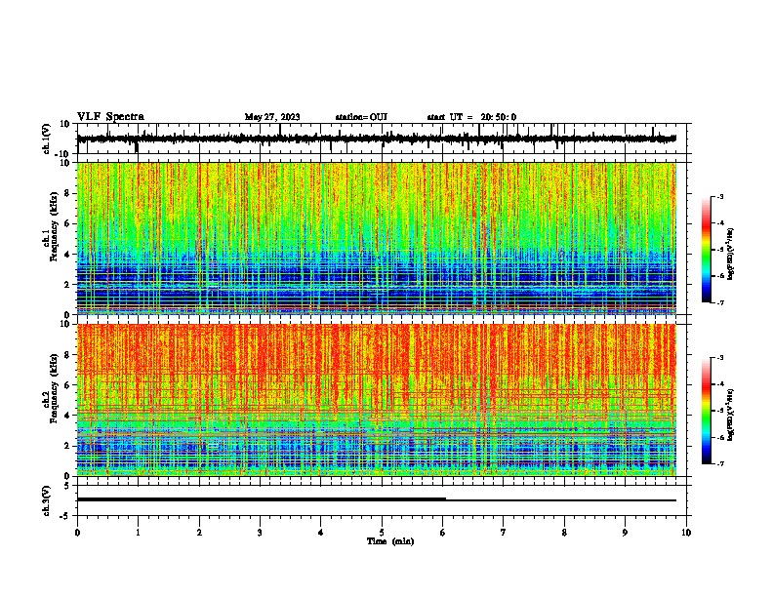Screen dimensions: 773x597
Task: Click the "start UT = 20:50:0" text
Action: [x=471, y=117]
